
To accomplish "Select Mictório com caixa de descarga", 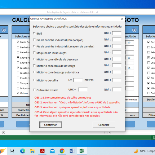I will (x=34, y=66).
